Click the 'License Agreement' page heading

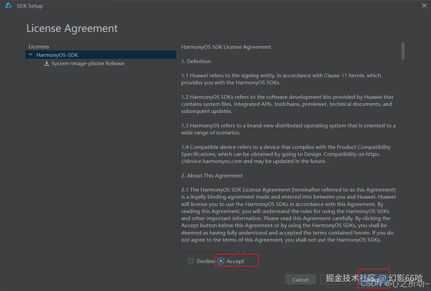72,28
